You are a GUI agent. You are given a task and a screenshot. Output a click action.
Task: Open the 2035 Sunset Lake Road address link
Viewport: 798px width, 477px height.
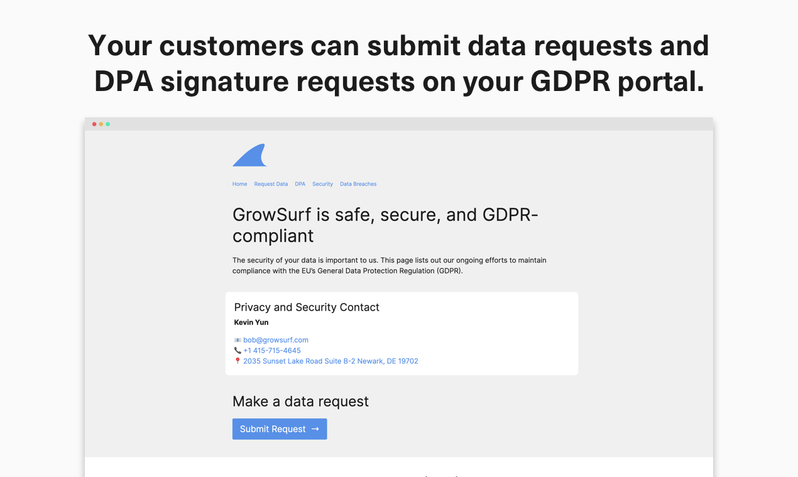331,362
